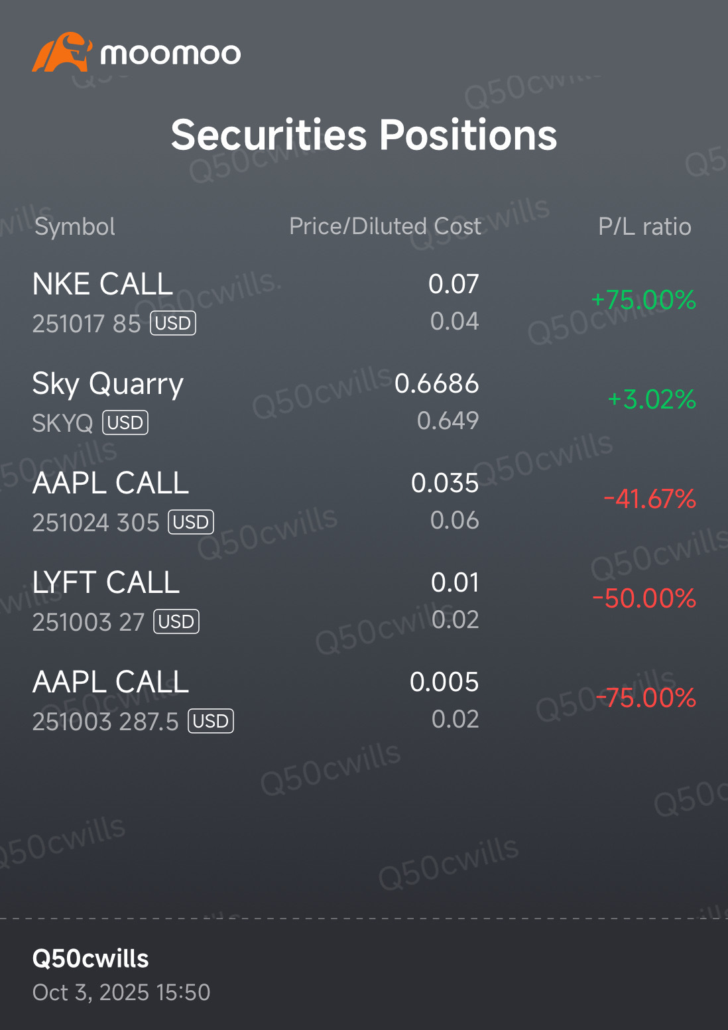The height and width of the screenshot is (1030, 728).
Task: Open the NKE CALL position row
Action: [x=103, y=285]
